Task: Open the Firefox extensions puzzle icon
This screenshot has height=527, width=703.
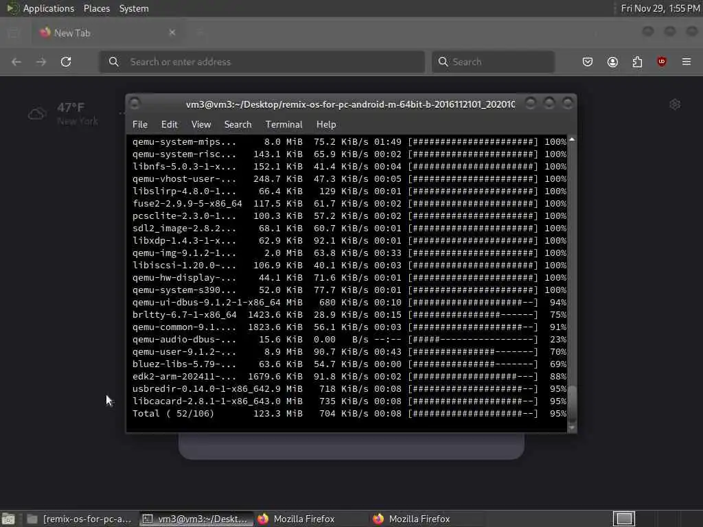Action: click(637, 62)
